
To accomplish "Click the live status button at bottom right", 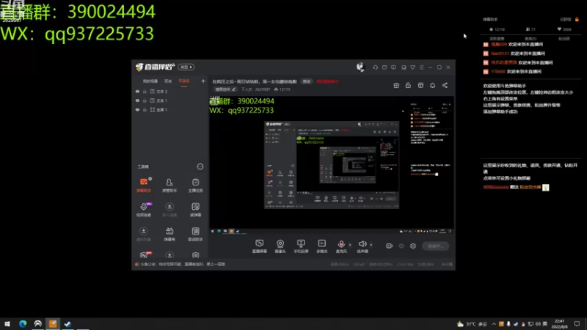I will pos(435,246).
